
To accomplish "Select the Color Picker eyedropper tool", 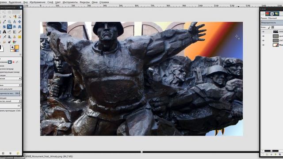I will (x=4, y=22).
